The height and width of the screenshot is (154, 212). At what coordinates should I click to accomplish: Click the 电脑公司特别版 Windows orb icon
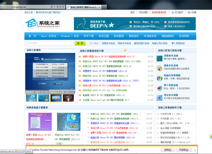pyautogui.click(x=160, y=78)
